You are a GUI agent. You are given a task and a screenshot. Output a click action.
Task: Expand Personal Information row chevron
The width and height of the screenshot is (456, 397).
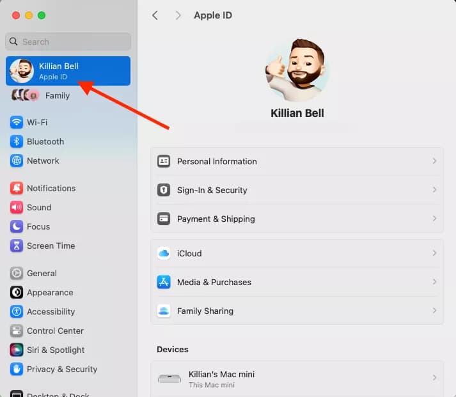(x=434, y=161)
